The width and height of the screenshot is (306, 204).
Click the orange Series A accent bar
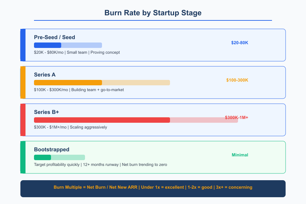(23, 82)
